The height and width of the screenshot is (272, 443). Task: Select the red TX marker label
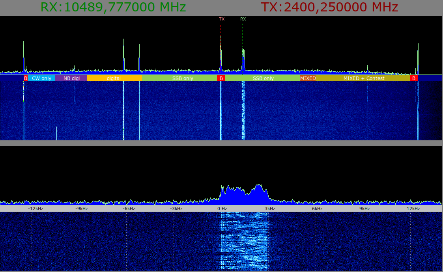(x=221, y=19)
